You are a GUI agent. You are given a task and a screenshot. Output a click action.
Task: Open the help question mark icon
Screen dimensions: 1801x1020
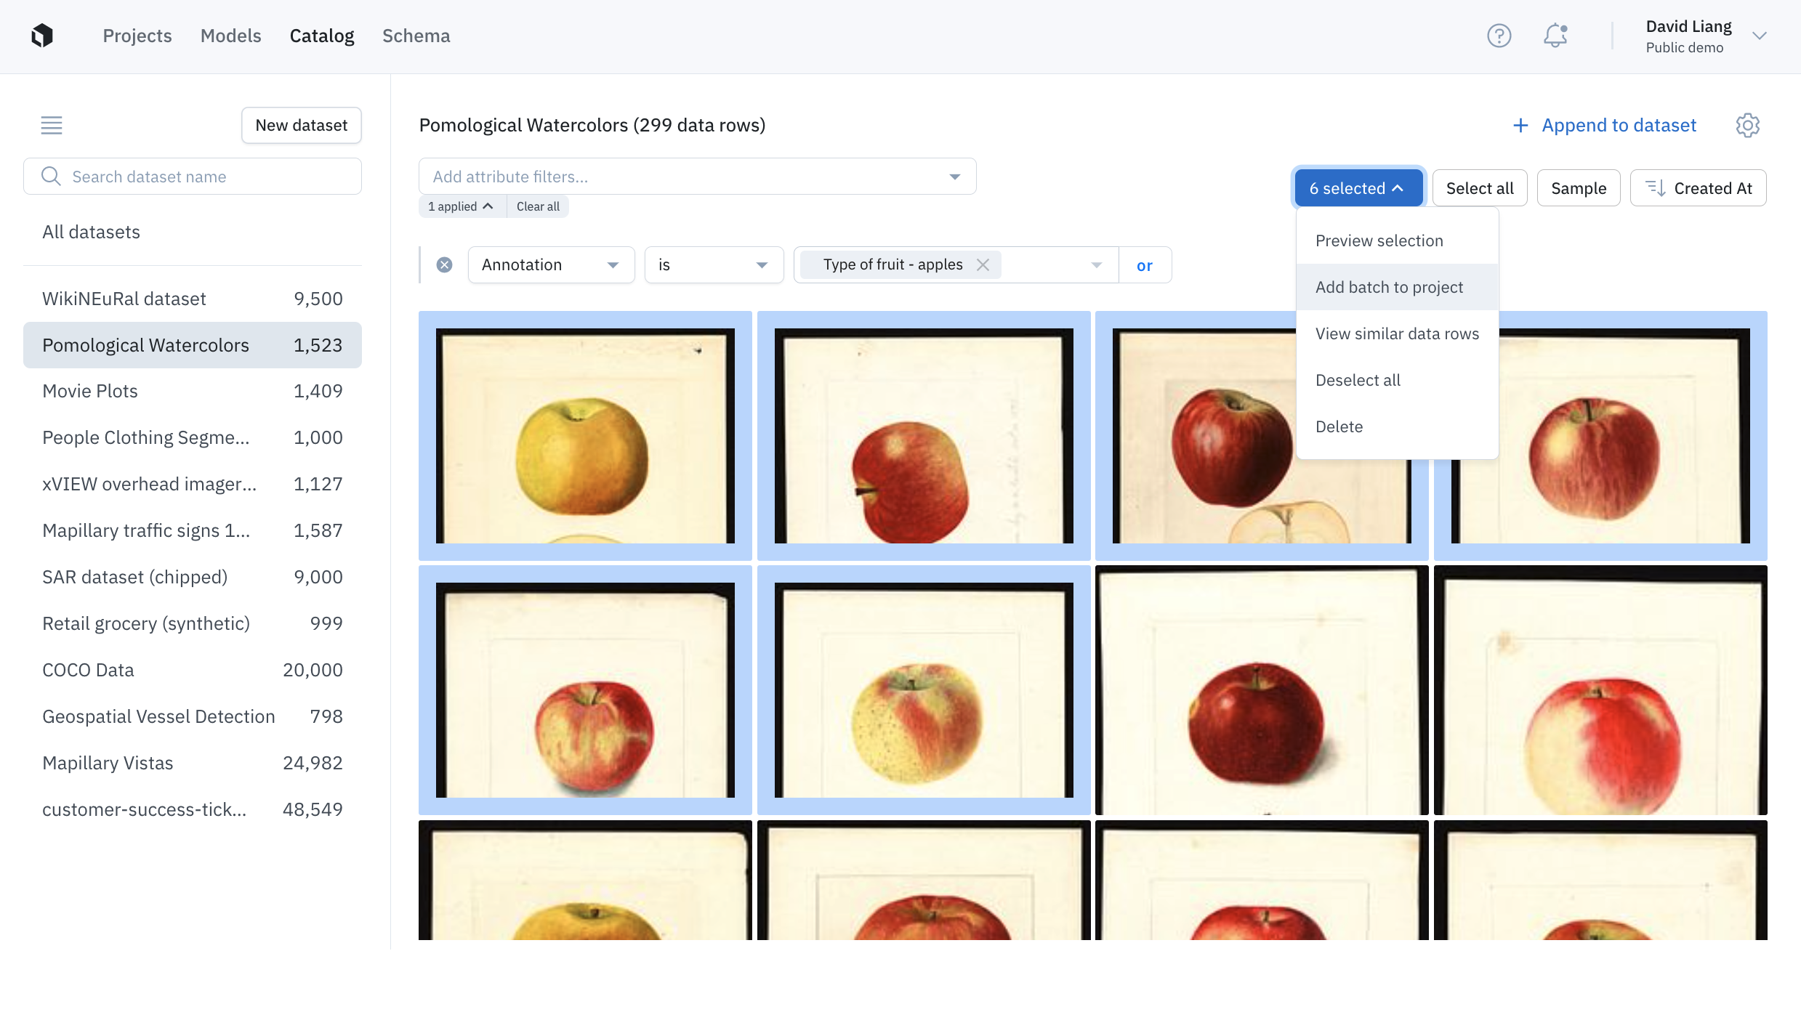point(1499,36)
